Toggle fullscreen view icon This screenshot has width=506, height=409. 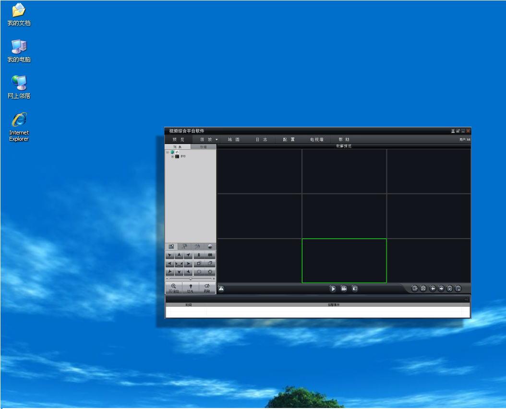423,289
